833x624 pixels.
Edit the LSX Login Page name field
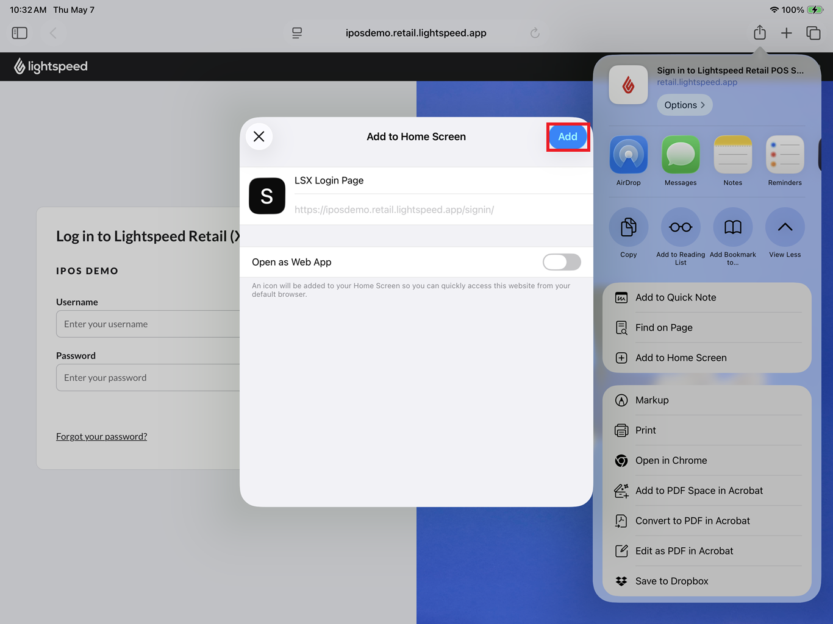tap(442, 180)
